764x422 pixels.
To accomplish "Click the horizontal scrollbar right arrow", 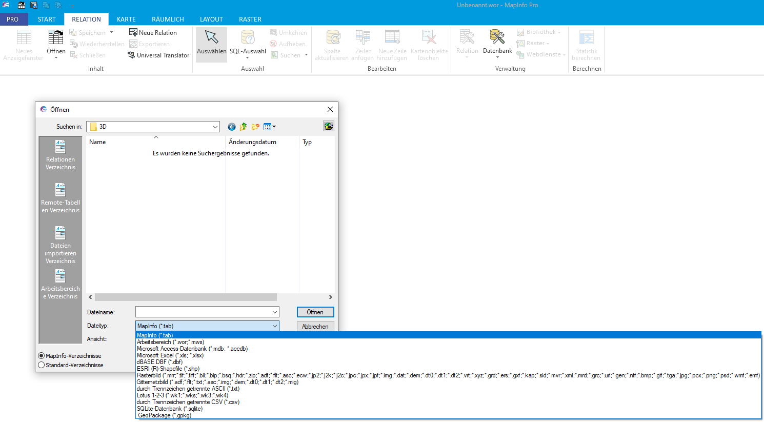I will [330, 297].
